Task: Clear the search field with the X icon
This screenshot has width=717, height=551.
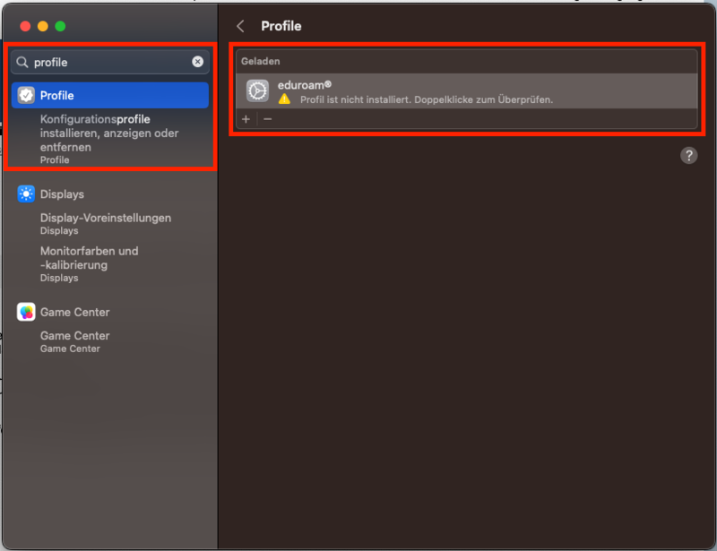Action: tap(197, 62)
